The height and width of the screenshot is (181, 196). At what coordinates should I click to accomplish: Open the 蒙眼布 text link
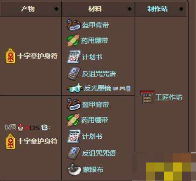pos(93,170)
